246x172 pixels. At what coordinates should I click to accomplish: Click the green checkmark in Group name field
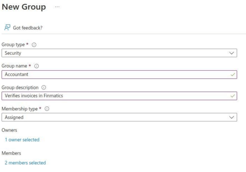[233, 75]
